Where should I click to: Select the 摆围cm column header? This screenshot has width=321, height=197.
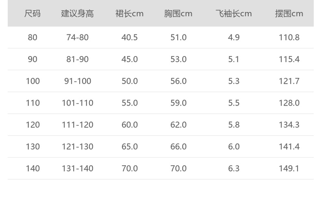click(289, 14)
